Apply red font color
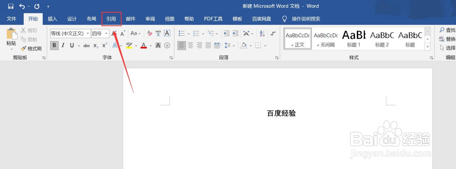This screenshot has width=456, height=169. coord(144,45)
